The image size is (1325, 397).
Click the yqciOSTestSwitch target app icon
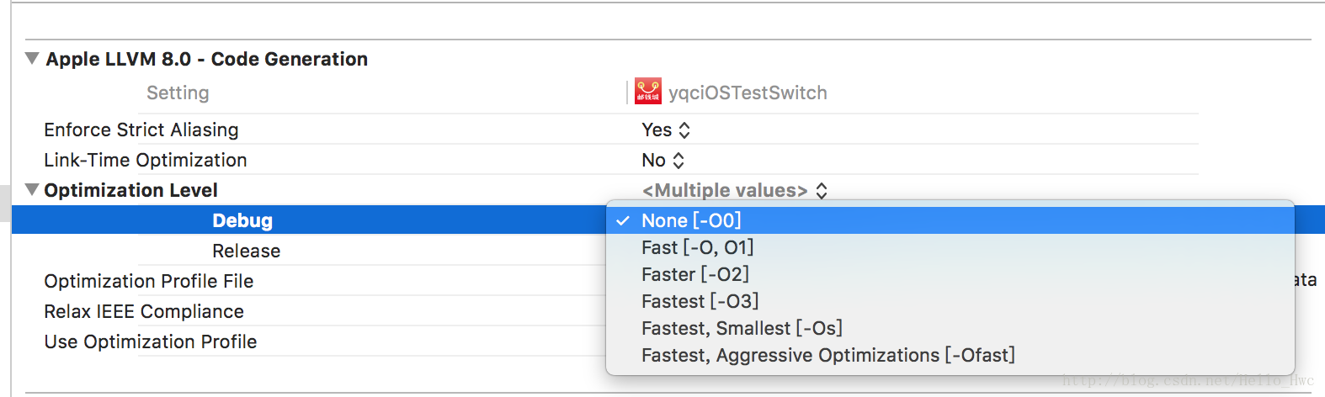coord(647,92)
